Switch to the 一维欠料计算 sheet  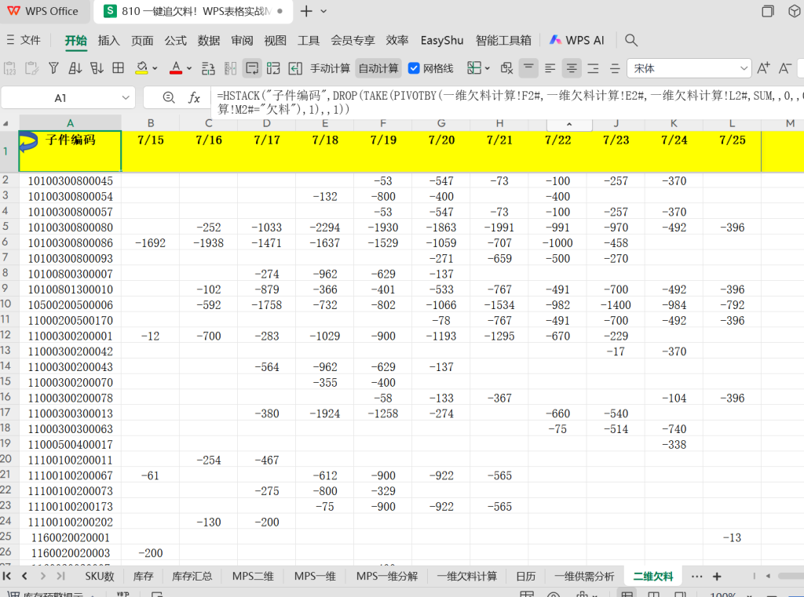point(466,576)
